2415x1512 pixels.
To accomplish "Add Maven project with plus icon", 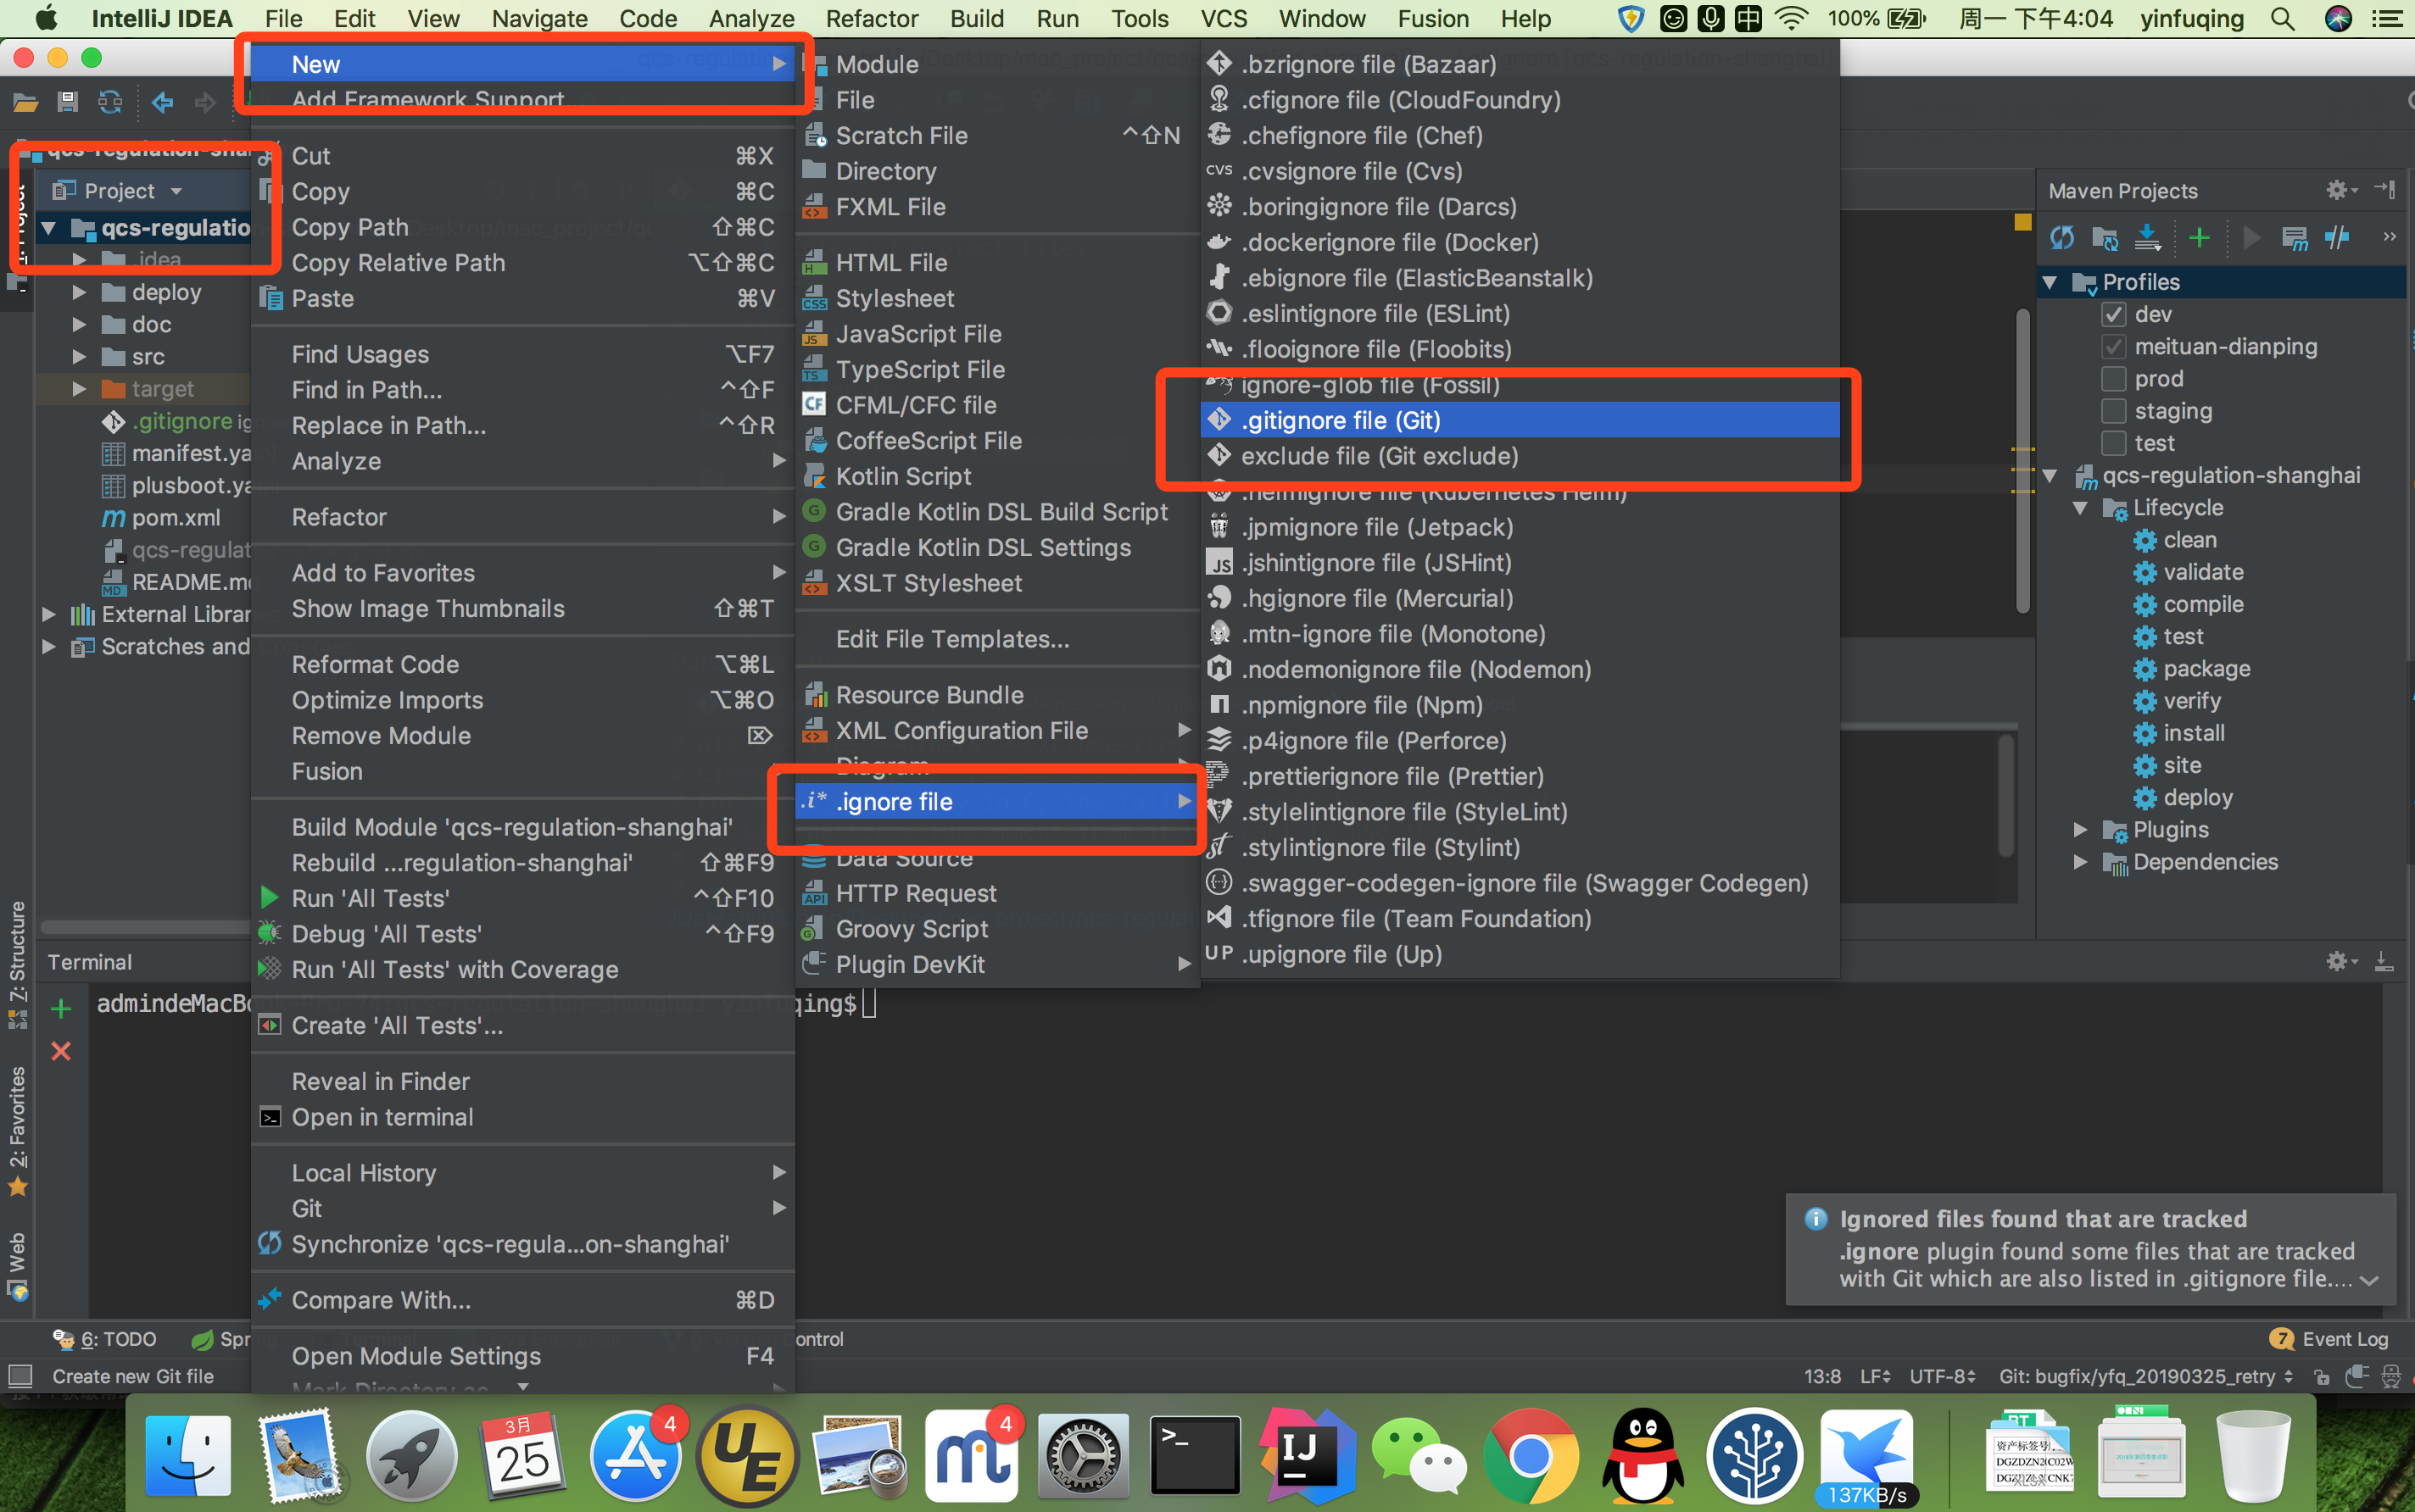I will [x=2199, y=238].
